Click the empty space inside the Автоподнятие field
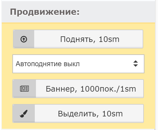This screenshot has width=158, height=130. tap(106, 64)
